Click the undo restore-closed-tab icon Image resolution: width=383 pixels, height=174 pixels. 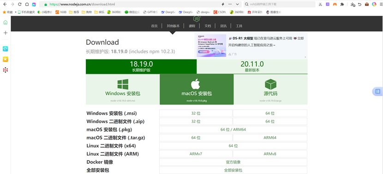coord(359,4)
